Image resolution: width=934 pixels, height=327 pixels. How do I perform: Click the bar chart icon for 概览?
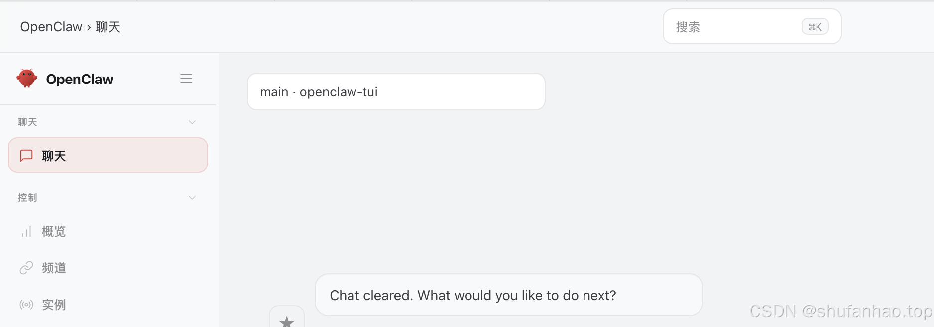point(26,232)
